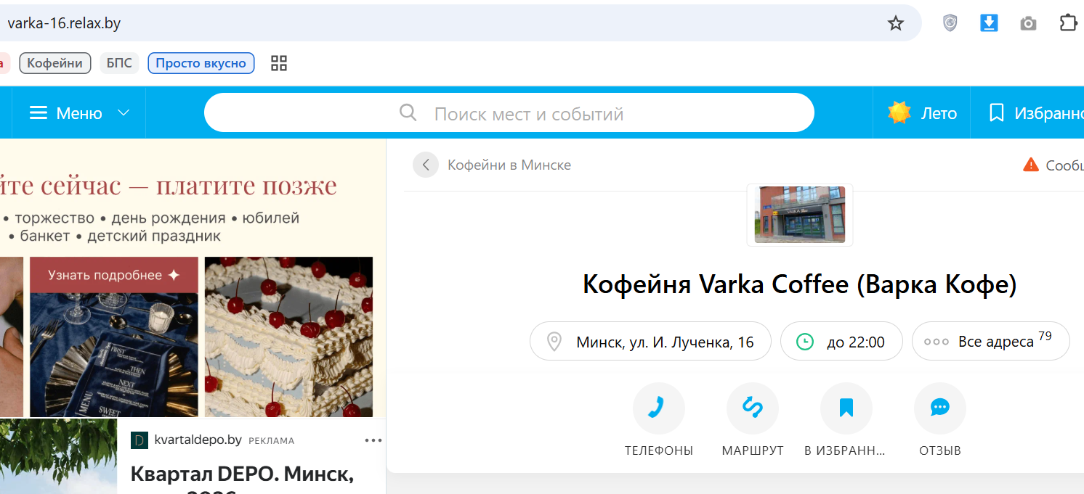Click the cherry cake ad image

288,337
